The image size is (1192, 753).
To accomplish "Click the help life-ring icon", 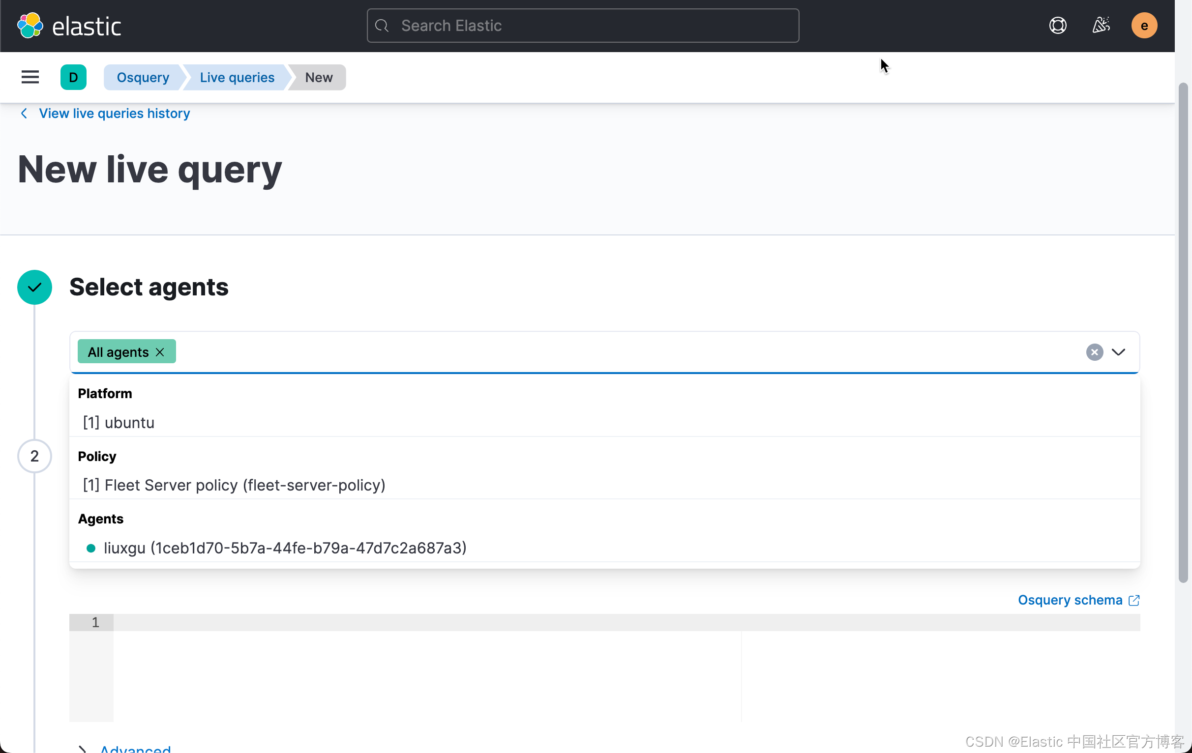I will [x=1057, y=25].
